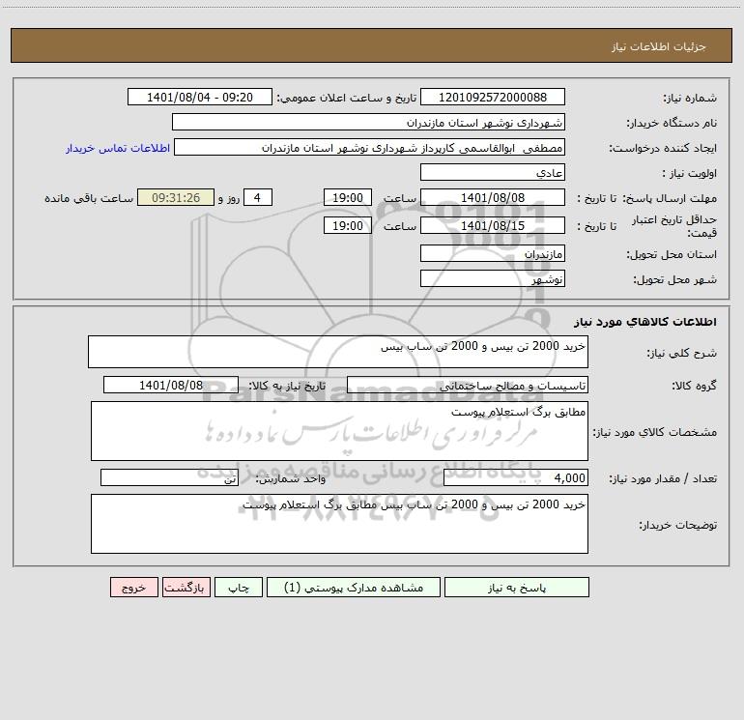
Task: Open مشاهده مدارک پیوستی (1) button
Action: [354, 587]
